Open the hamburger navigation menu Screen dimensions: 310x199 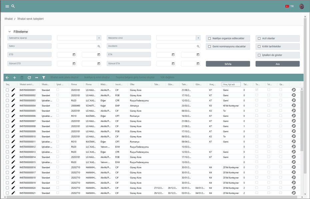[x=7, y=6]
